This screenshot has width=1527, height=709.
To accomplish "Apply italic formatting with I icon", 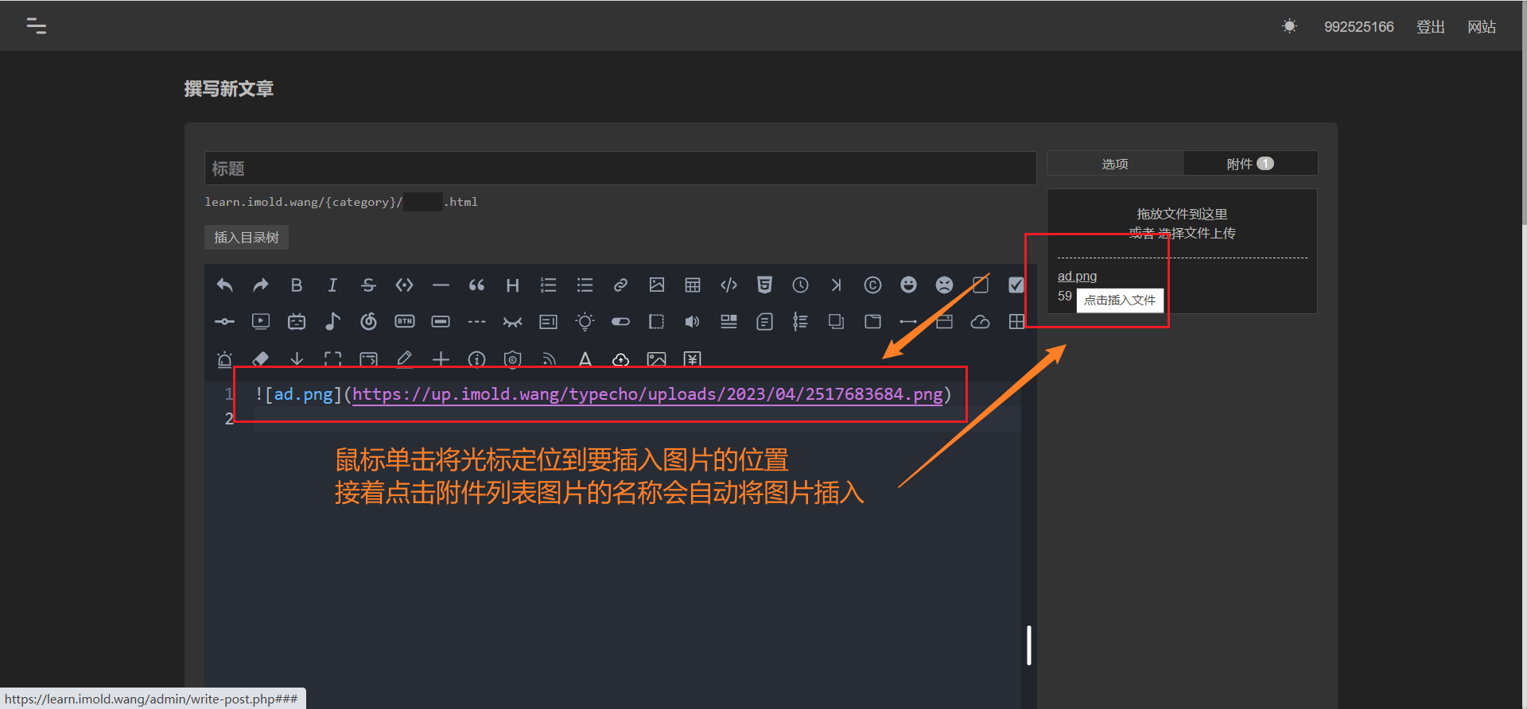I will tap(332, 285).
